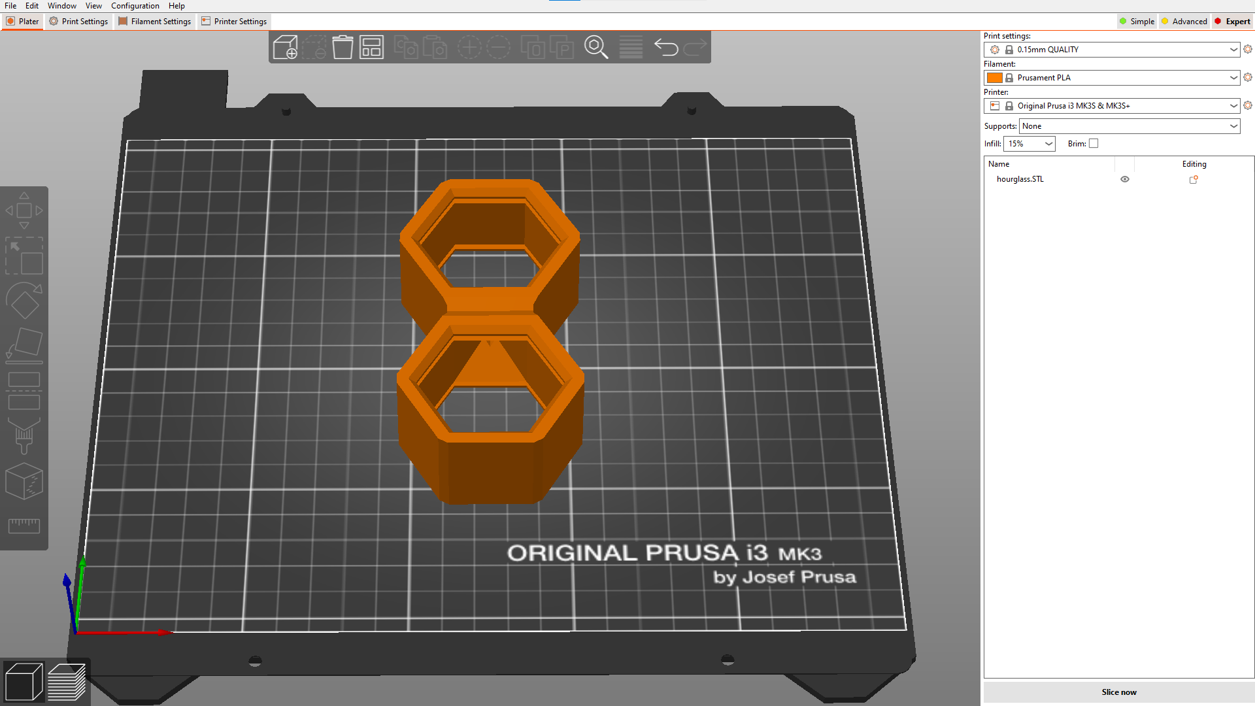Switch mode to Advanced
The height and width of the screenshot is (706, 1255).
[1184, 21]
